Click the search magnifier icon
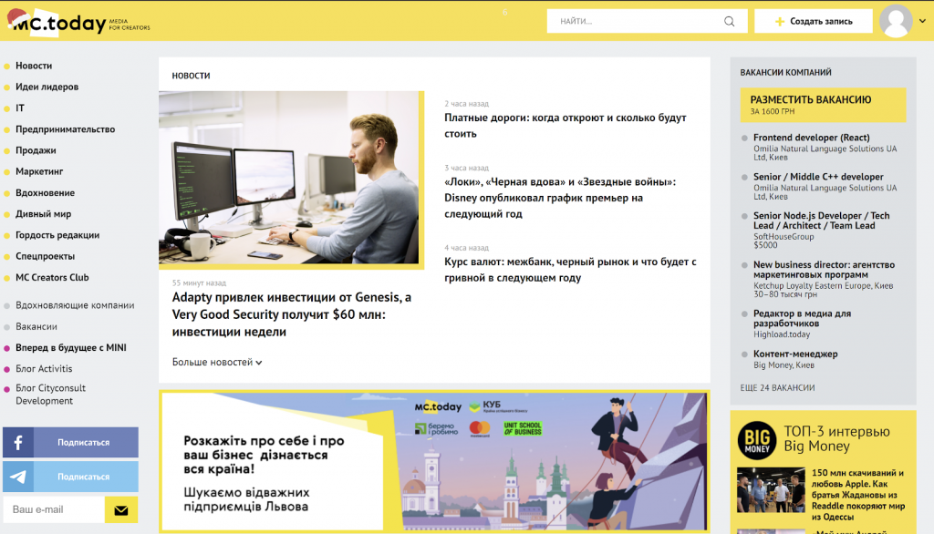Viewport: 934px width, 534px height. click(x=729, y=22)
